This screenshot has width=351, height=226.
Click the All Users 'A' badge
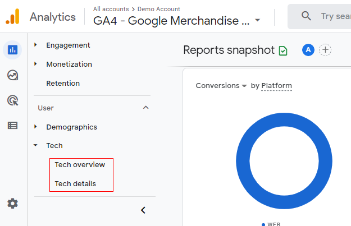(x=308, y=50)
